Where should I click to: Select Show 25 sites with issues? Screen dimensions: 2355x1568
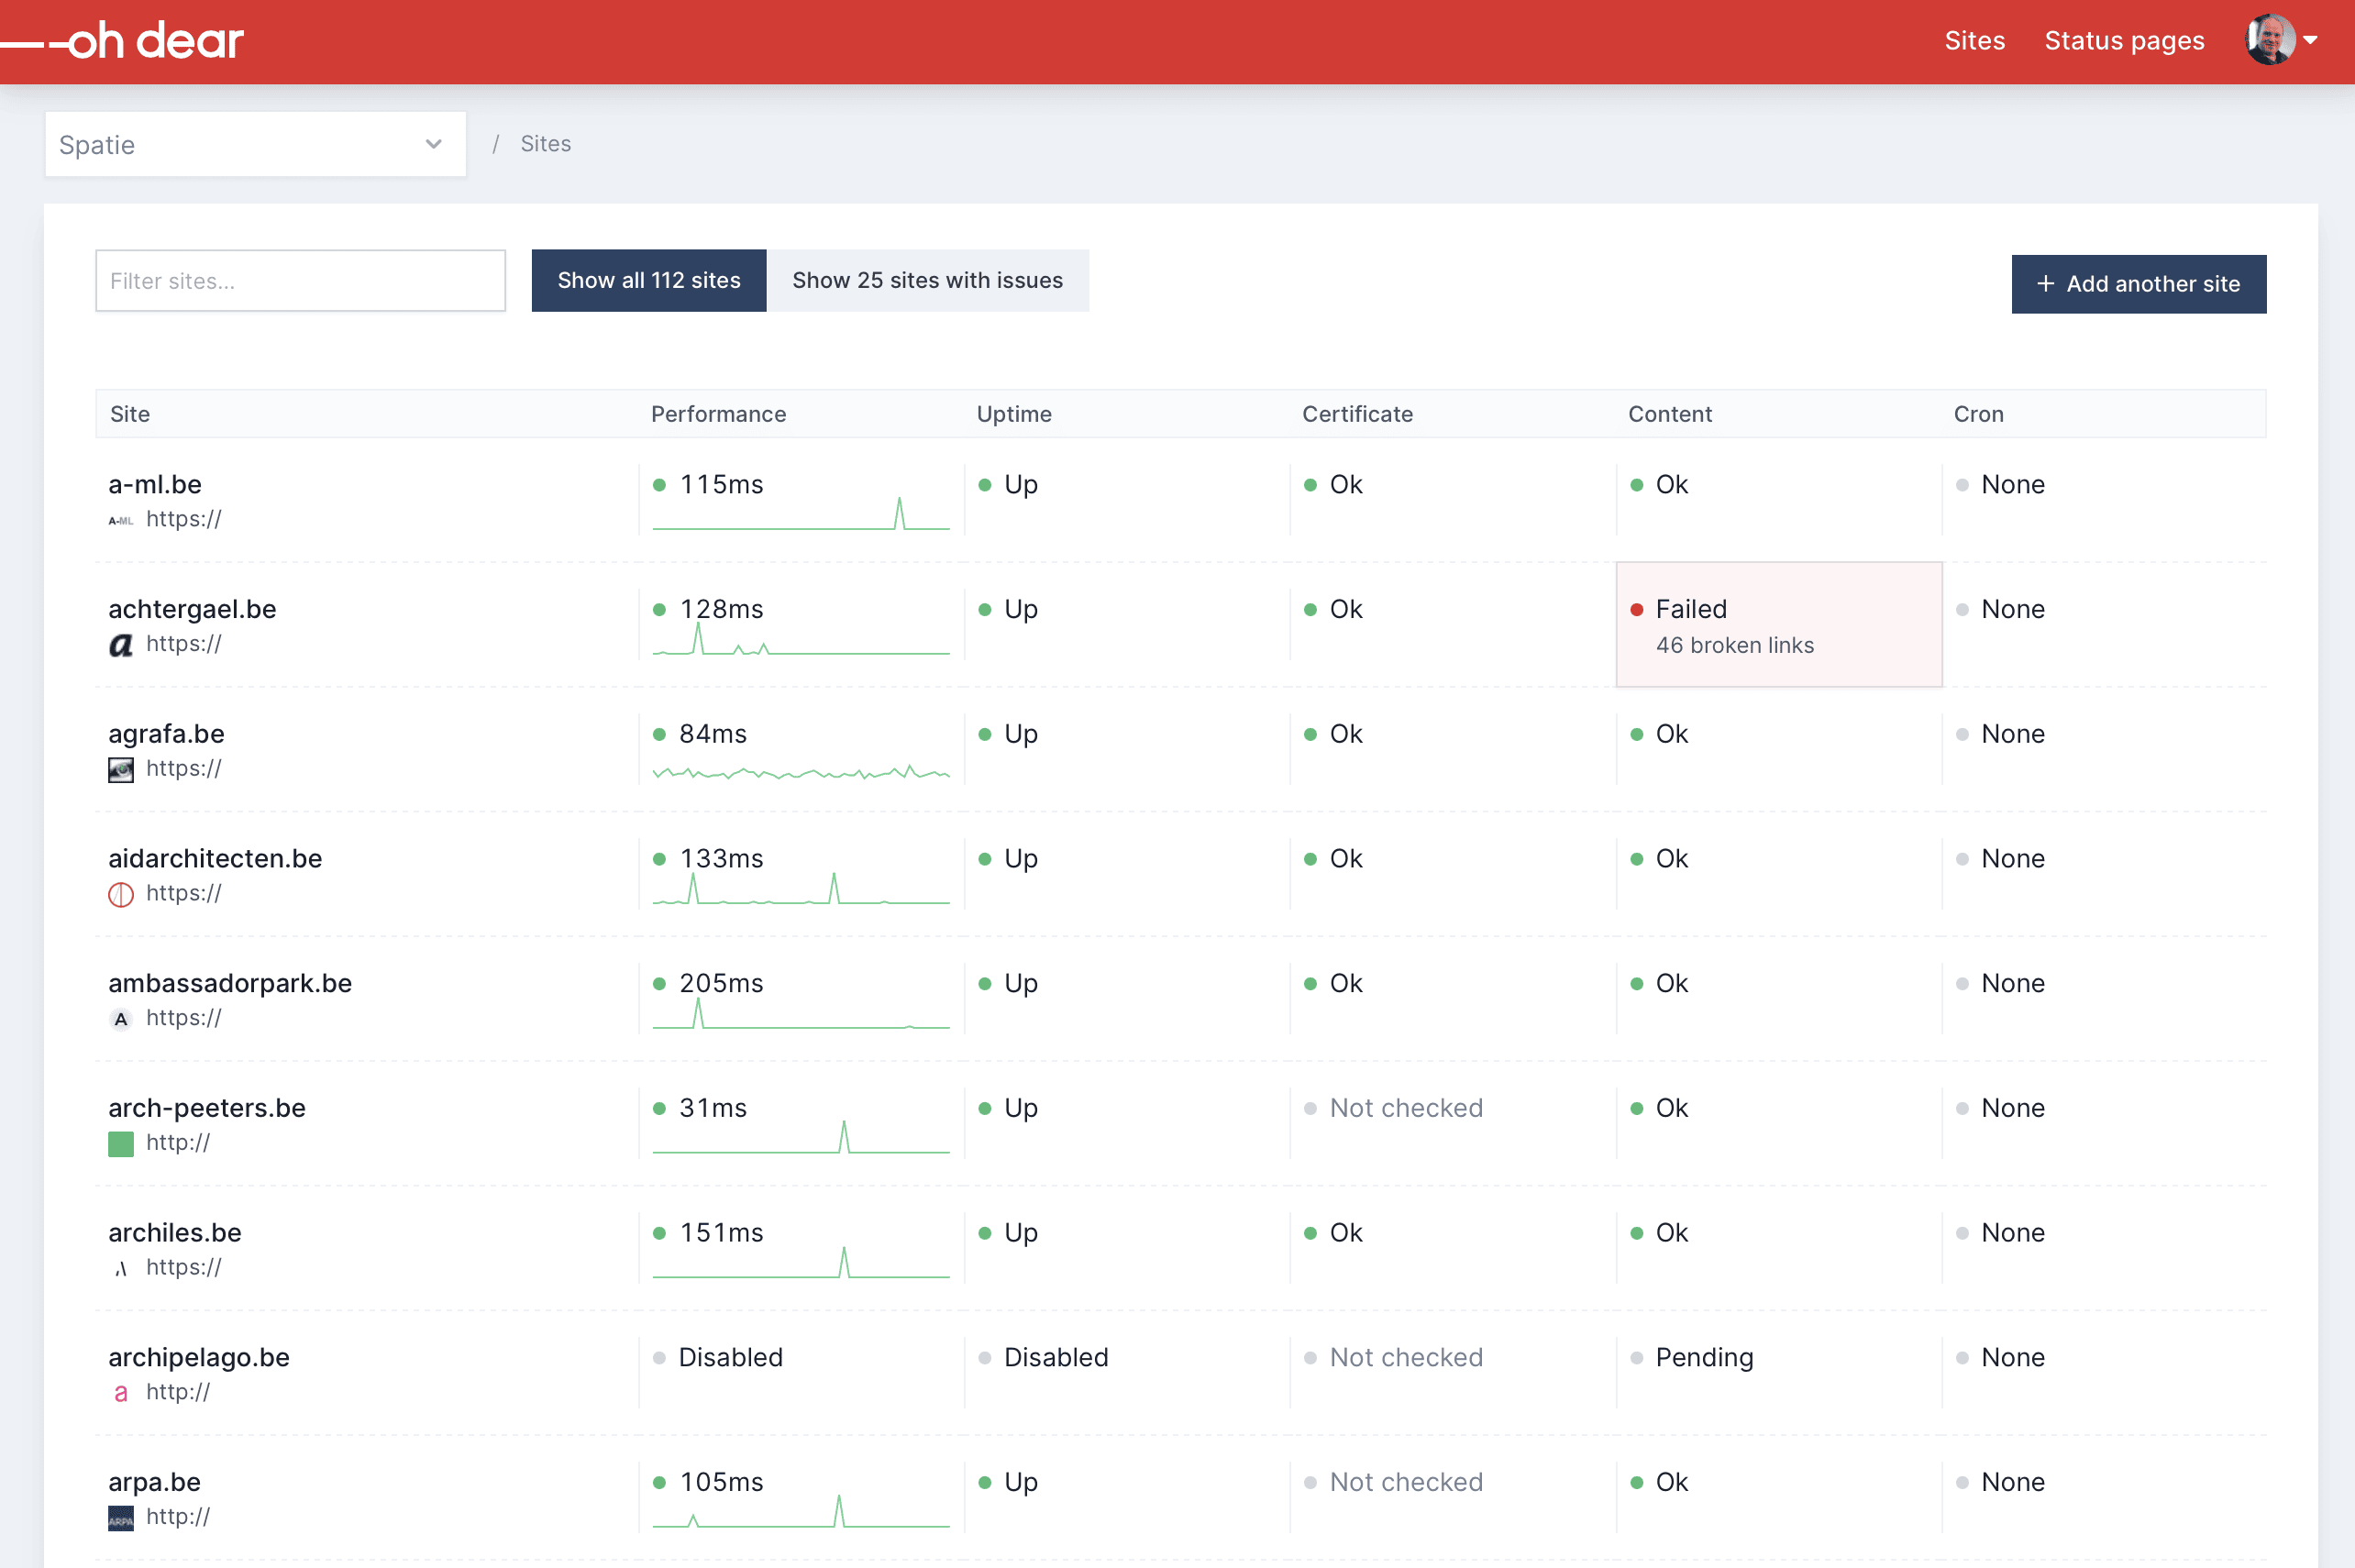[x=928, y=281]
